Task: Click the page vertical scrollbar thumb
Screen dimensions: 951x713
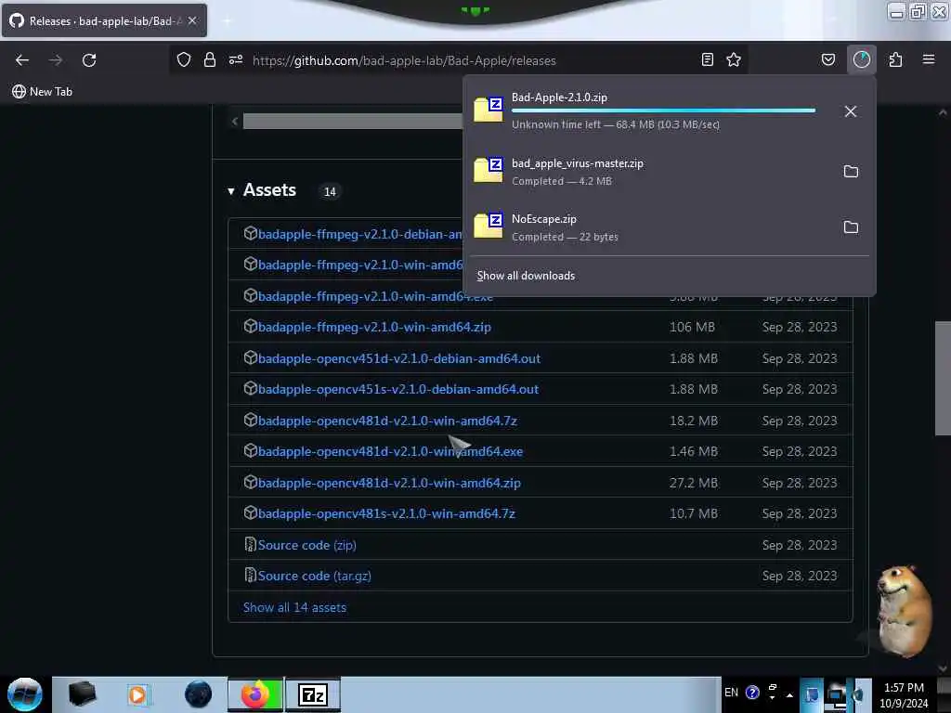Action: click(942, 379)
